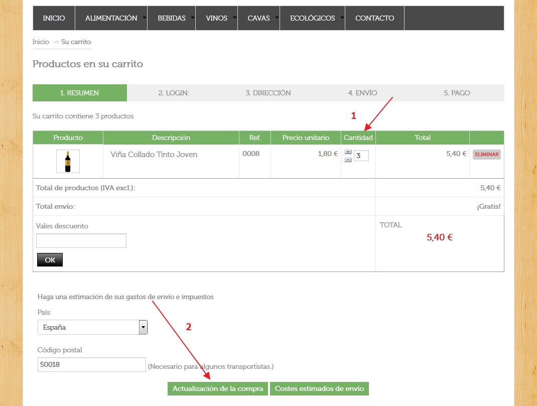This screenshot has width=537, height=406.
Task: Select the 1. RESUMEN checkout step
Action: pos(80,93)
